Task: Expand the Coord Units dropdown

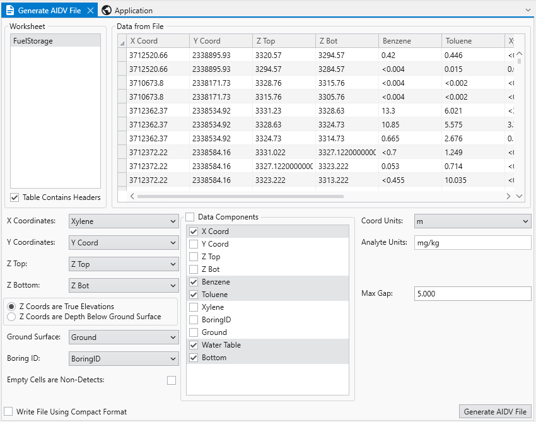Action: point(472,221)
